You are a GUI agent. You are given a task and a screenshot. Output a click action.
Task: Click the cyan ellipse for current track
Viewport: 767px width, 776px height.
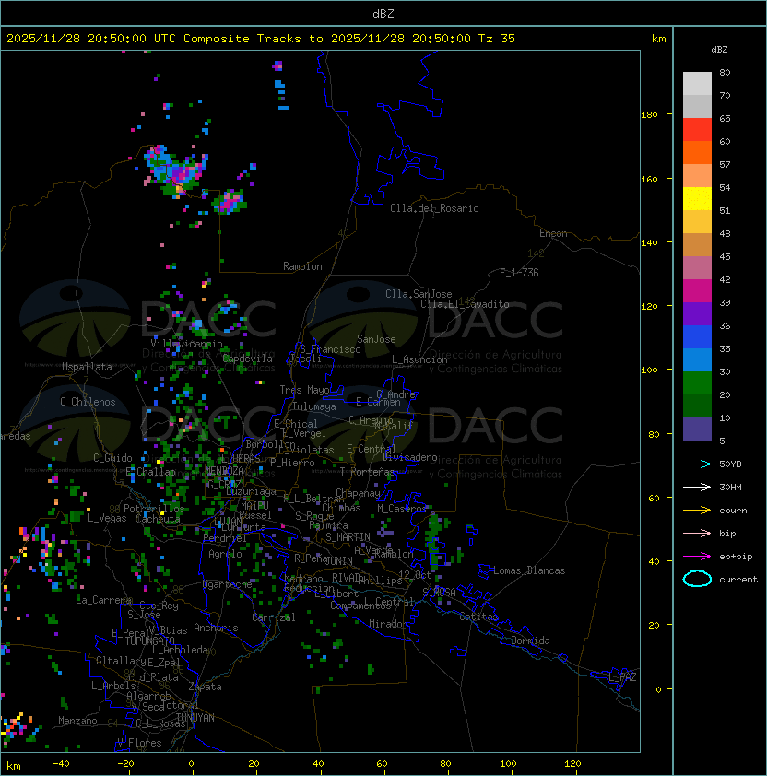(697, 579)
